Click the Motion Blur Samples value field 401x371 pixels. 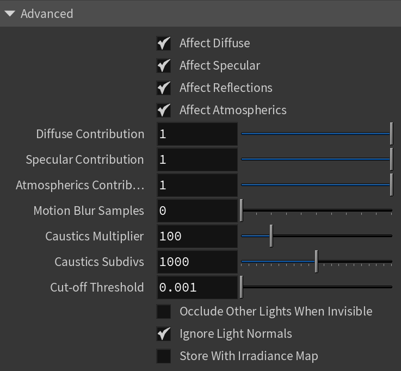coord(197,211)
